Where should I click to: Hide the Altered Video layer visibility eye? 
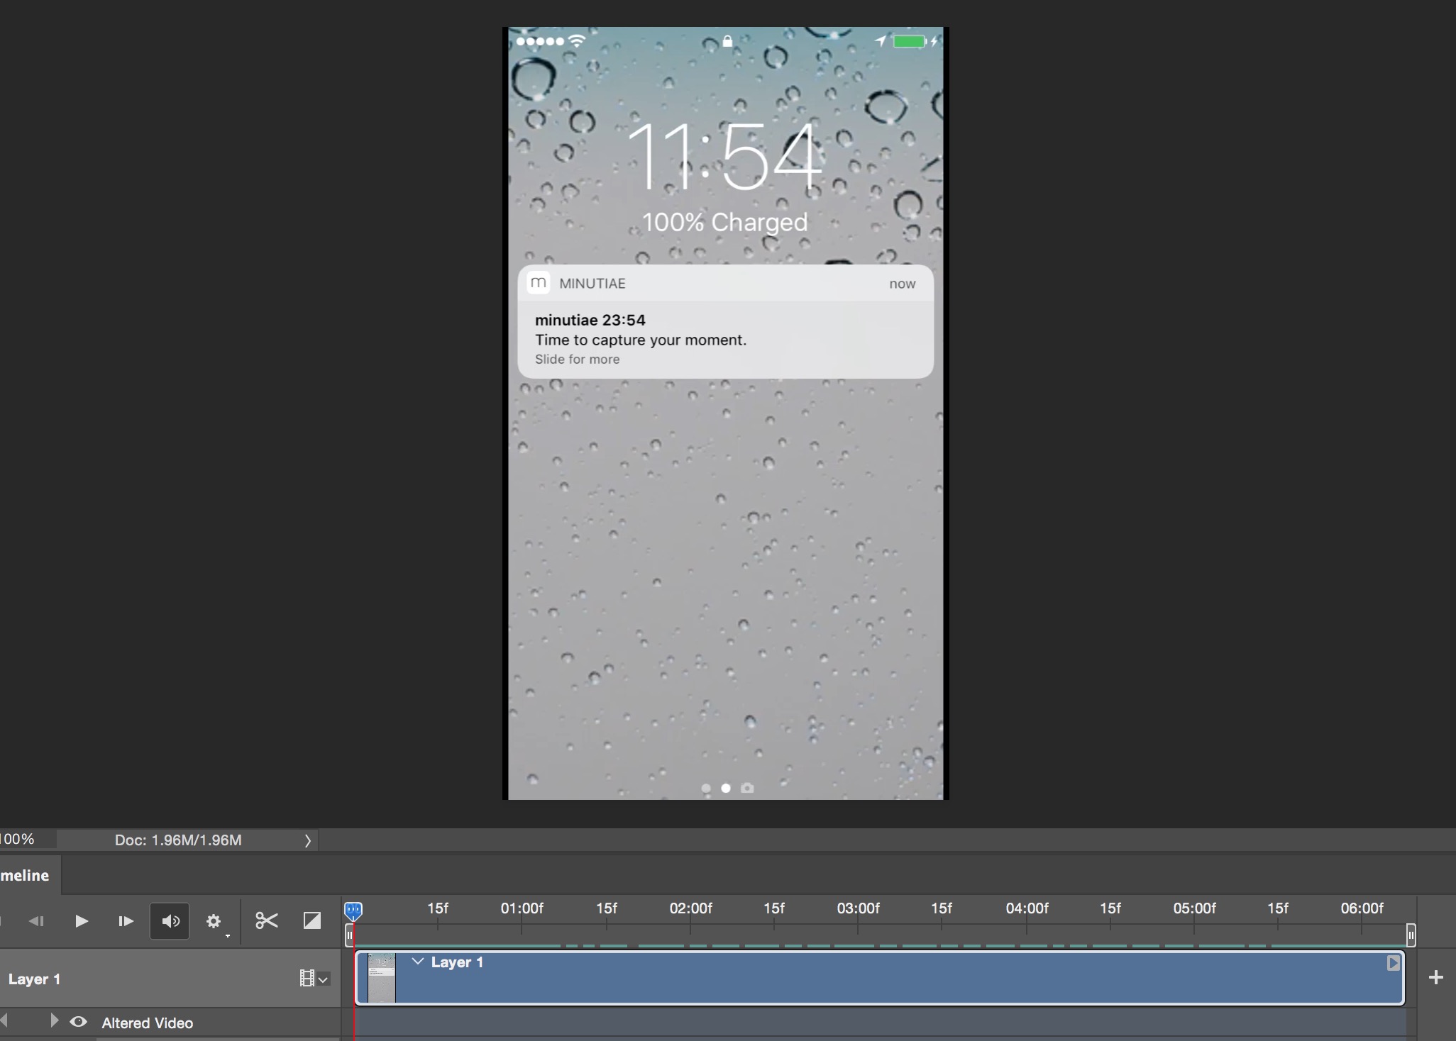point(78,1022)
